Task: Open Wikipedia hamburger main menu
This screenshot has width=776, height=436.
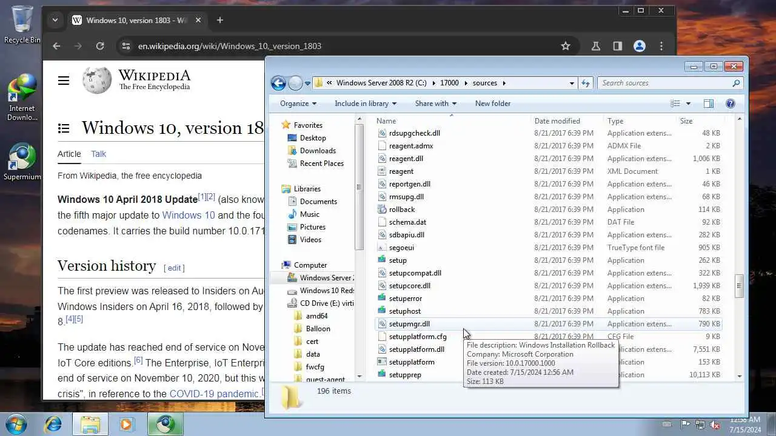Action: point(64,81)
